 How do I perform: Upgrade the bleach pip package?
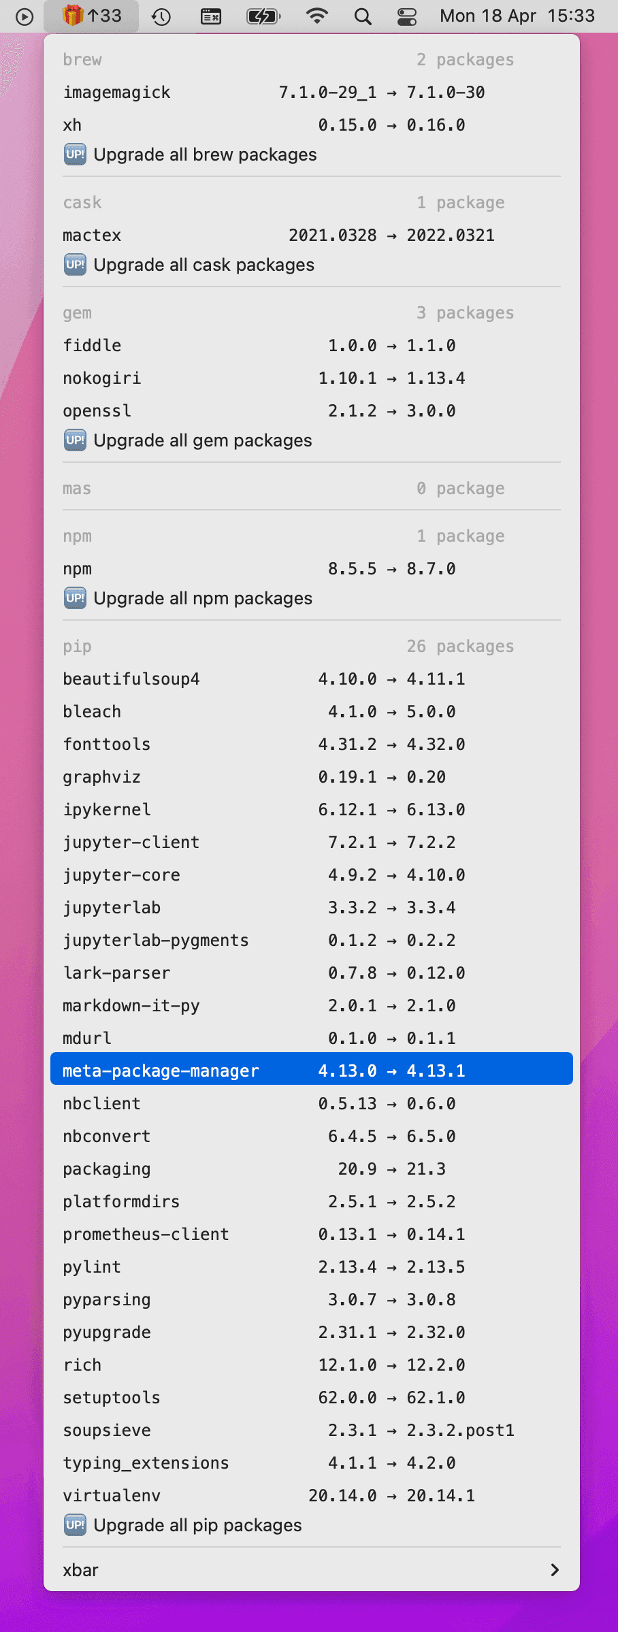coord(312,712)
